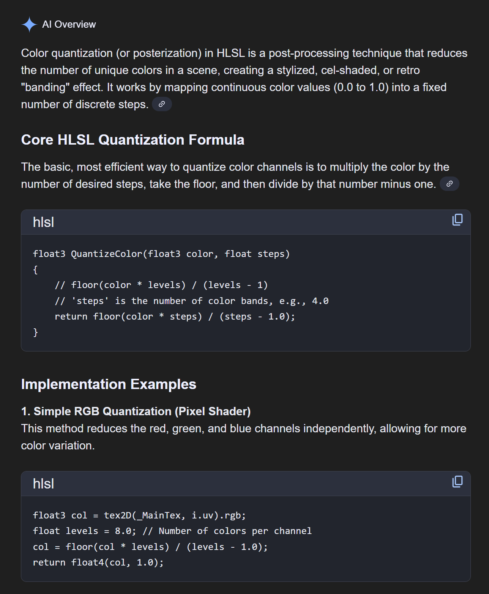489x594 pixels.
Task: Click the "'steps' is the number" comment line
Action: tap(191, 301)
